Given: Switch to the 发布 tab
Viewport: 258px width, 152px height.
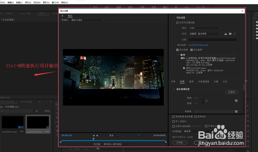Looking at the screenshot, I should tap(225, 82).
